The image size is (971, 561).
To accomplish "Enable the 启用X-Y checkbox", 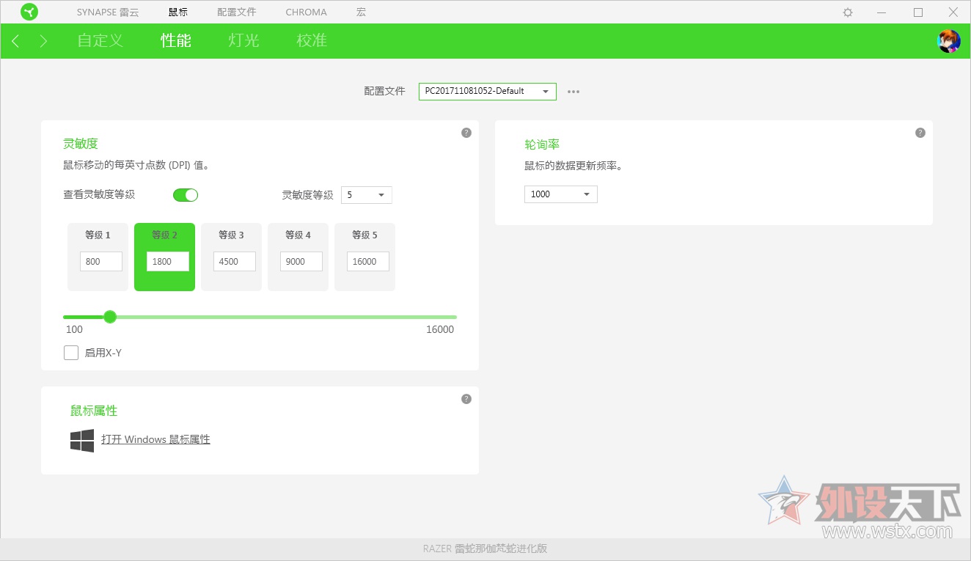I will (x=71, y=353).
